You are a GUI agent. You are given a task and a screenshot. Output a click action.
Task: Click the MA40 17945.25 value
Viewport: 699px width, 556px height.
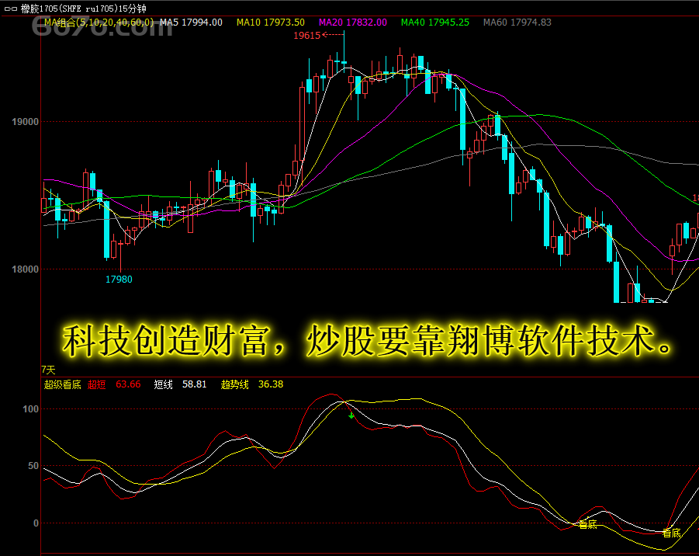(x=435, y=23)
